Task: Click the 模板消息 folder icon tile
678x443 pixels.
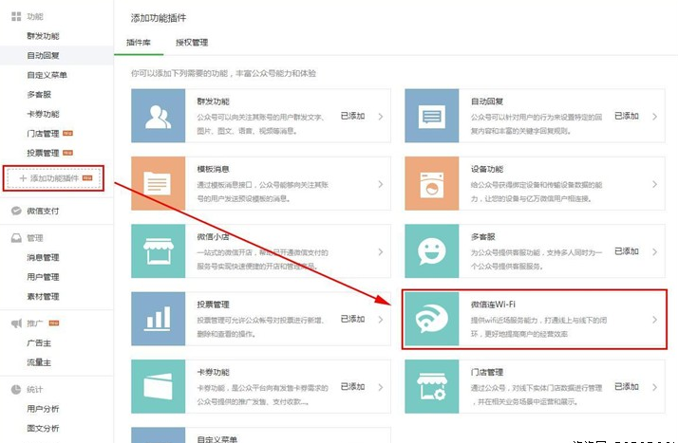Action: tap(159, 183)
